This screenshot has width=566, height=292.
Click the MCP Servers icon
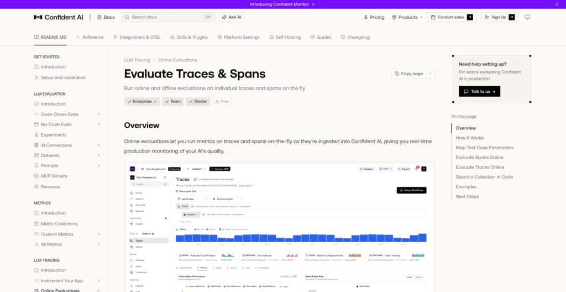click(36, 176)
